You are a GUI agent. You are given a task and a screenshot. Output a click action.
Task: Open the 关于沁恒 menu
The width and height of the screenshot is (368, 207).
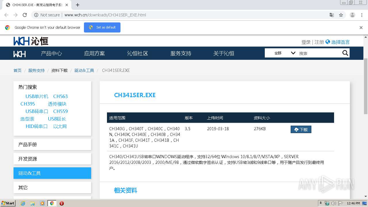click(224, 53)
